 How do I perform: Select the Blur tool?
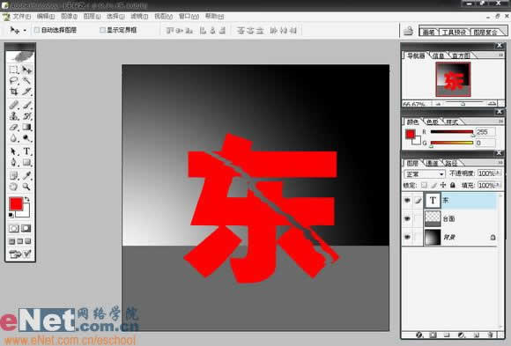[14, 138]
